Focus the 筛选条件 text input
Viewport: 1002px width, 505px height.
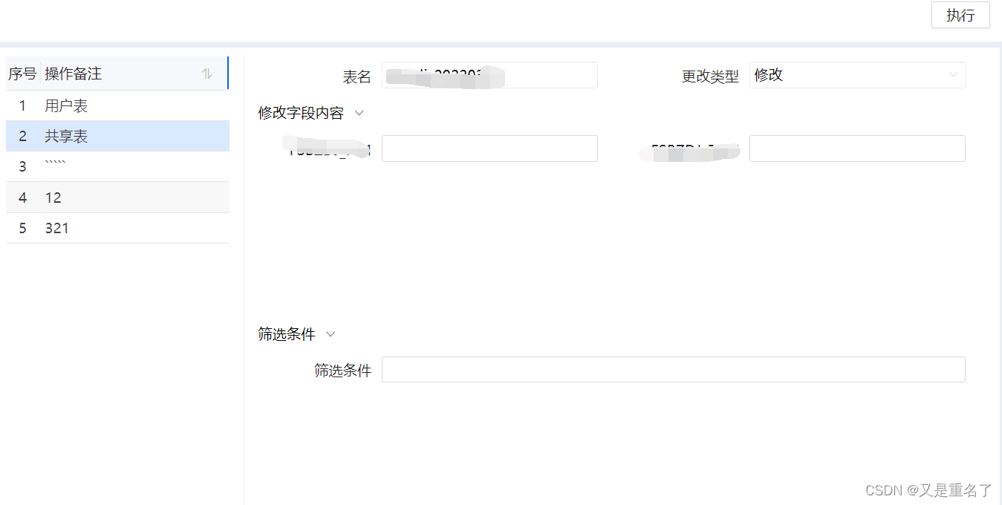674,370
